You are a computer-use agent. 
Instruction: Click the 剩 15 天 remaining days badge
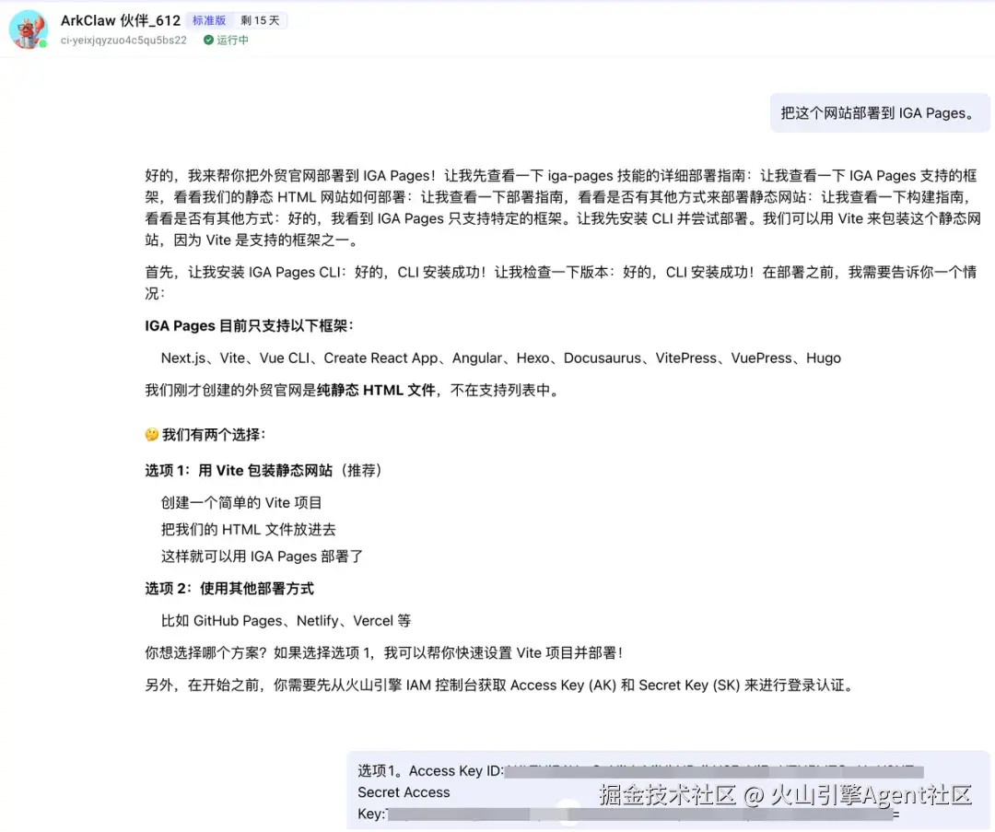pos(260,20)
